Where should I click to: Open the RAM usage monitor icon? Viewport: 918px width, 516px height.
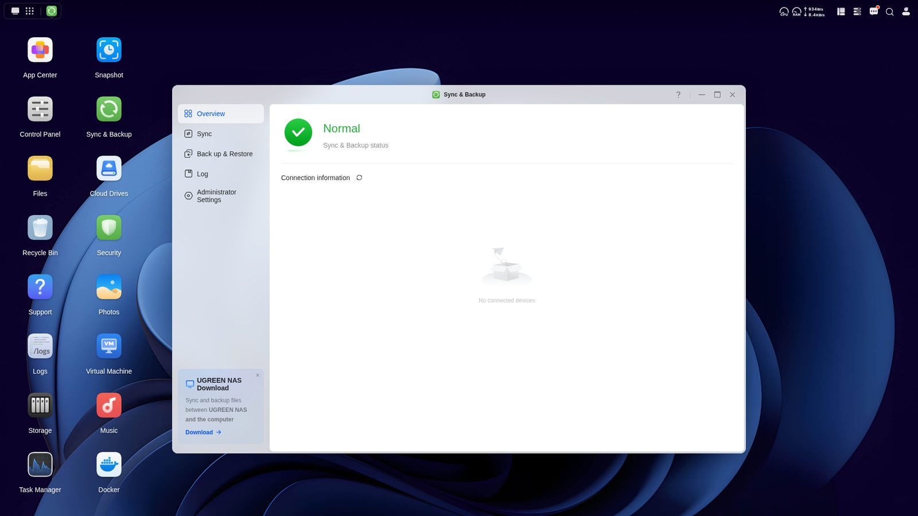796,11
